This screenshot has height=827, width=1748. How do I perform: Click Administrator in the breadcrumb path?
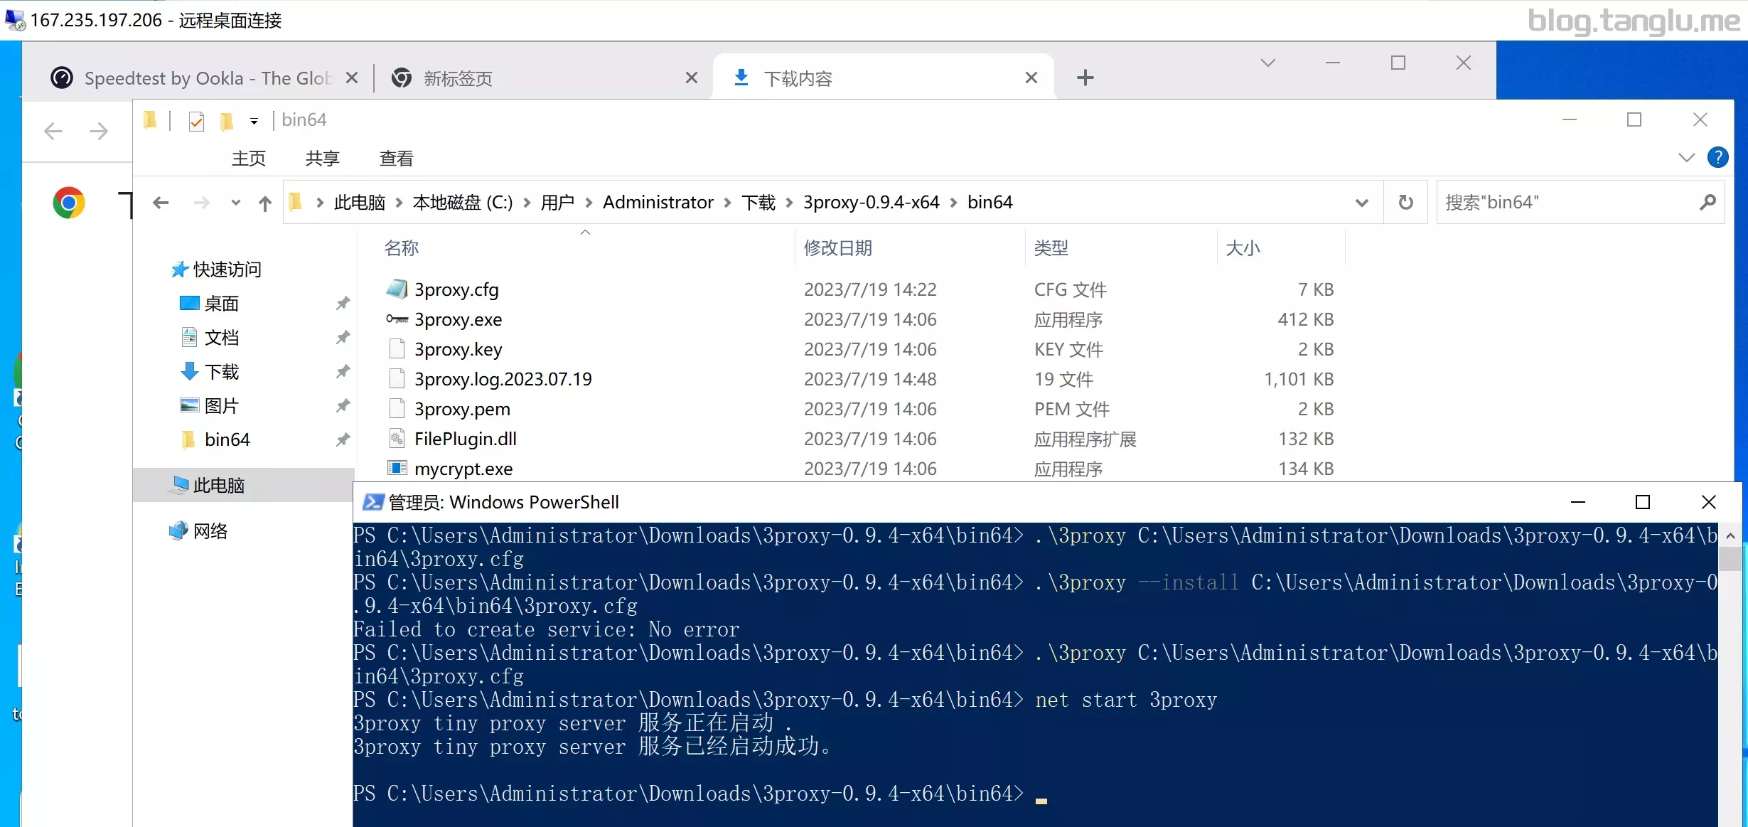(658, 203)
